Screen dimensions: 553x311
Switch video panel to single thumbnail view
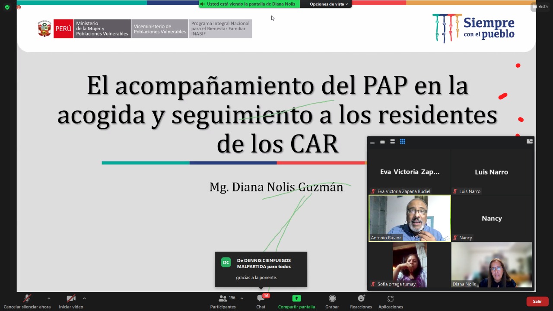tap(382, 142)
